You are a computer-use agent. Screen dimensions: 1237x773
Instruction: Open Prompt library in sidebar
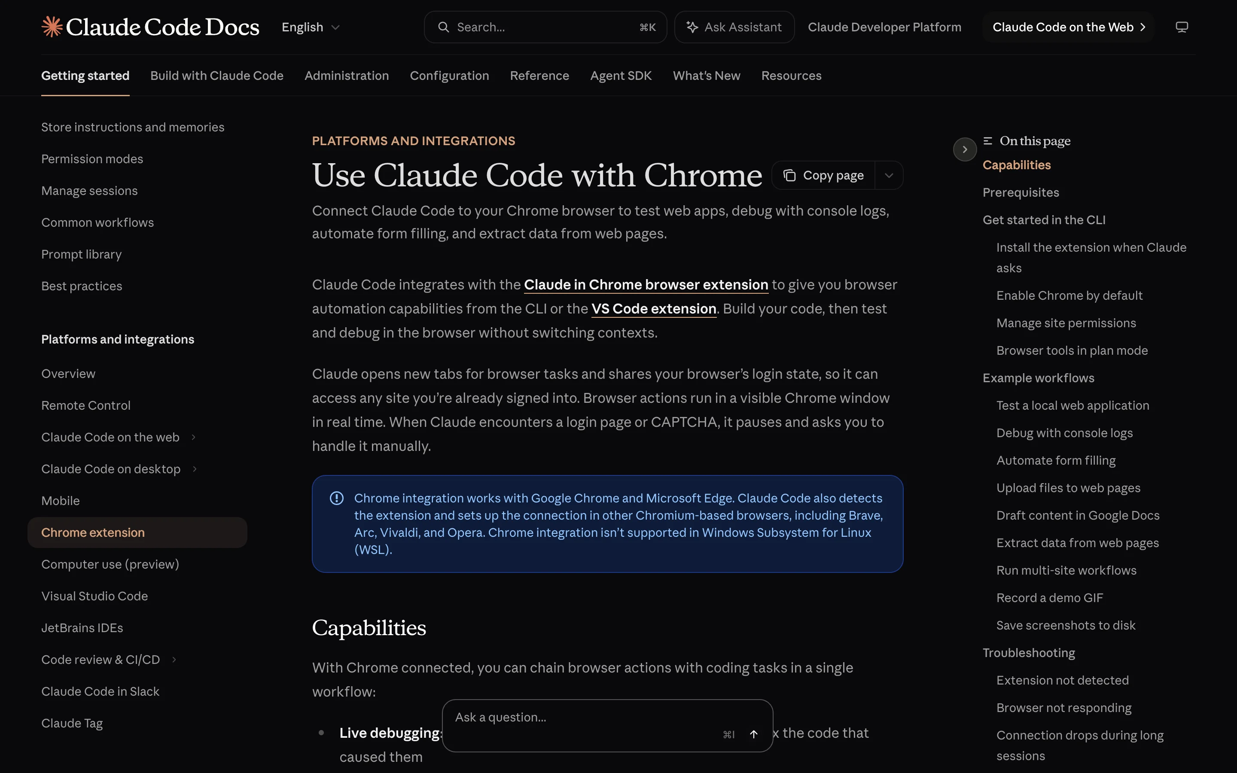(81, 254)
